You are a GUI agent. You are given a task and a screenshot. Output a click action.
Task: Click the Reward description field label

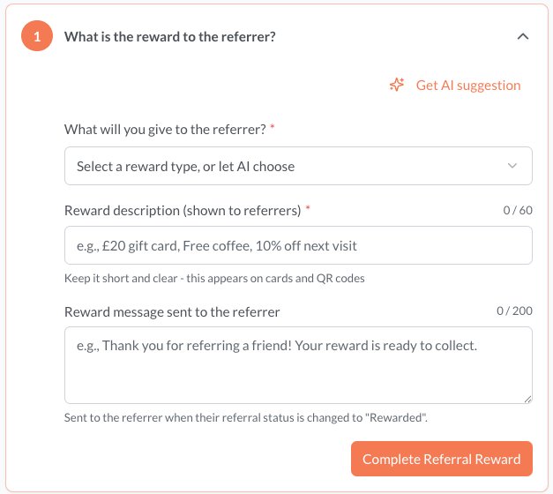pos(183,211)
